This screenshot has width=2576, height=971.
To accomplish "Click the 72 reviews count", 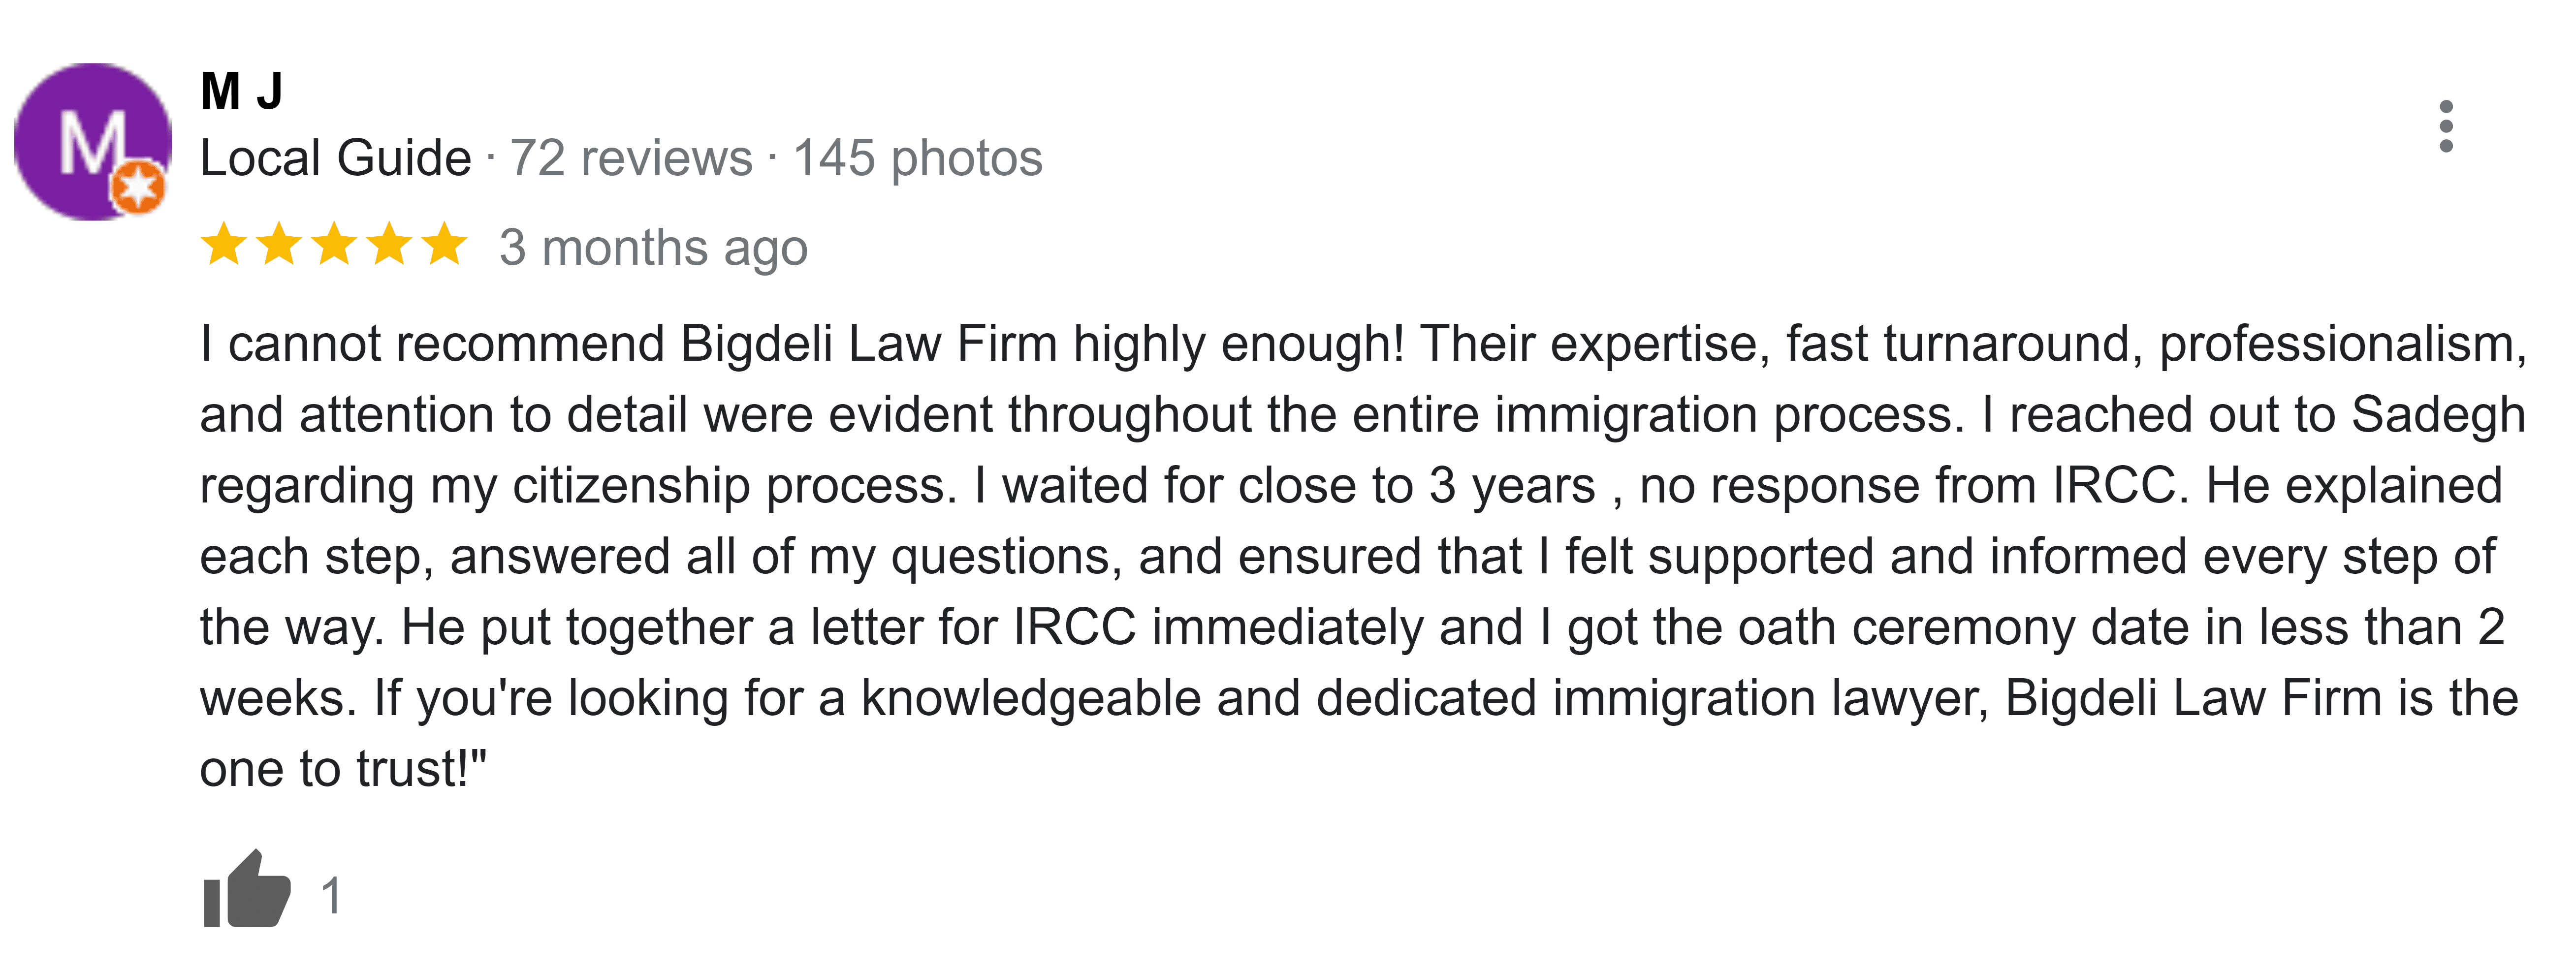I will (631, 158).
